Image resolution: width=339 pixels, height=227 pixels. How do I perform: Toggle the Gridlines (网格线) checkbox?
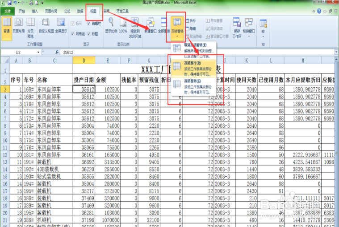(73, 34)
